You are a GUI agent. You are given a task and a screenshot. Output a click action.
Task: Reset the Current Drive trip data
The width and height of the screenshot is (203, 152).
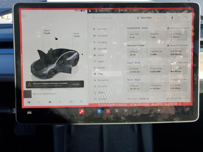click(145, 28)
